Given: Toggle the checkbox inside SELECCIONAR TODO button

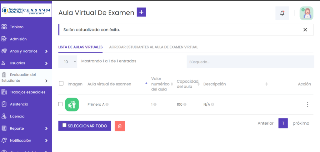Looking at the screenshot, I should pyautogui.click(x=64, y=125).
